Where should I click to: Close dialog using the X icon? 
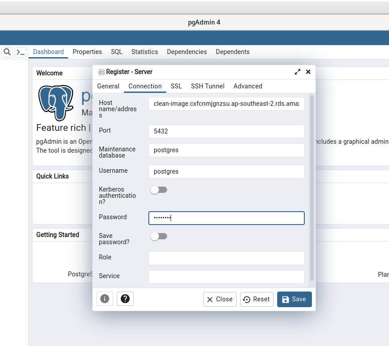pos(308,72)
